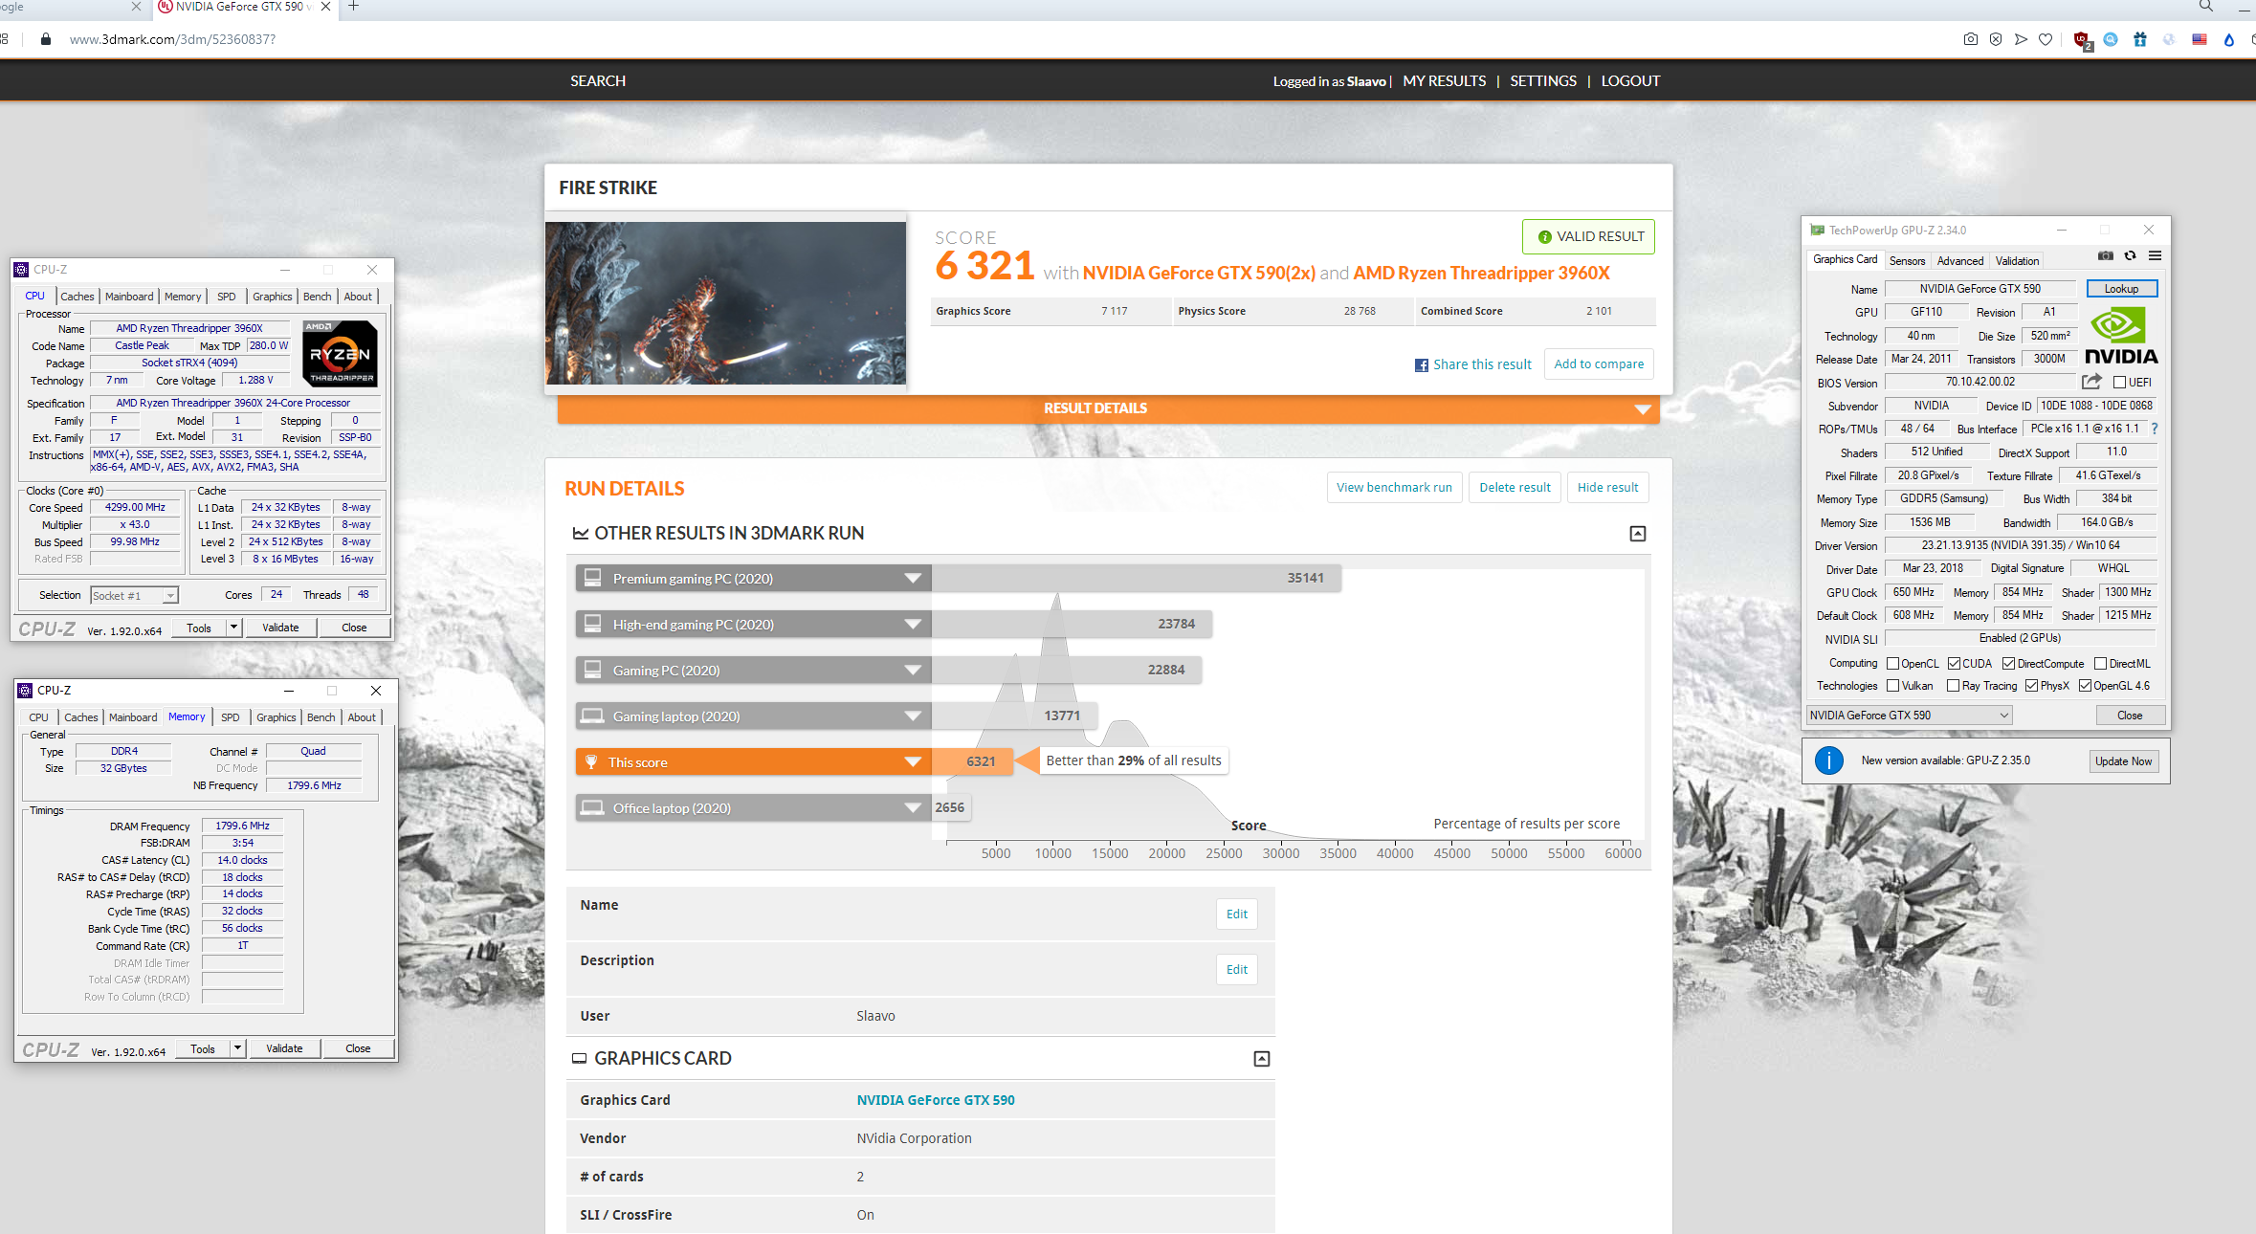The height and width of the screenshot is (1234, 2256).
Task: Open the Bench tab in upper CPU-Z window
Action: (x=318, y=297)
